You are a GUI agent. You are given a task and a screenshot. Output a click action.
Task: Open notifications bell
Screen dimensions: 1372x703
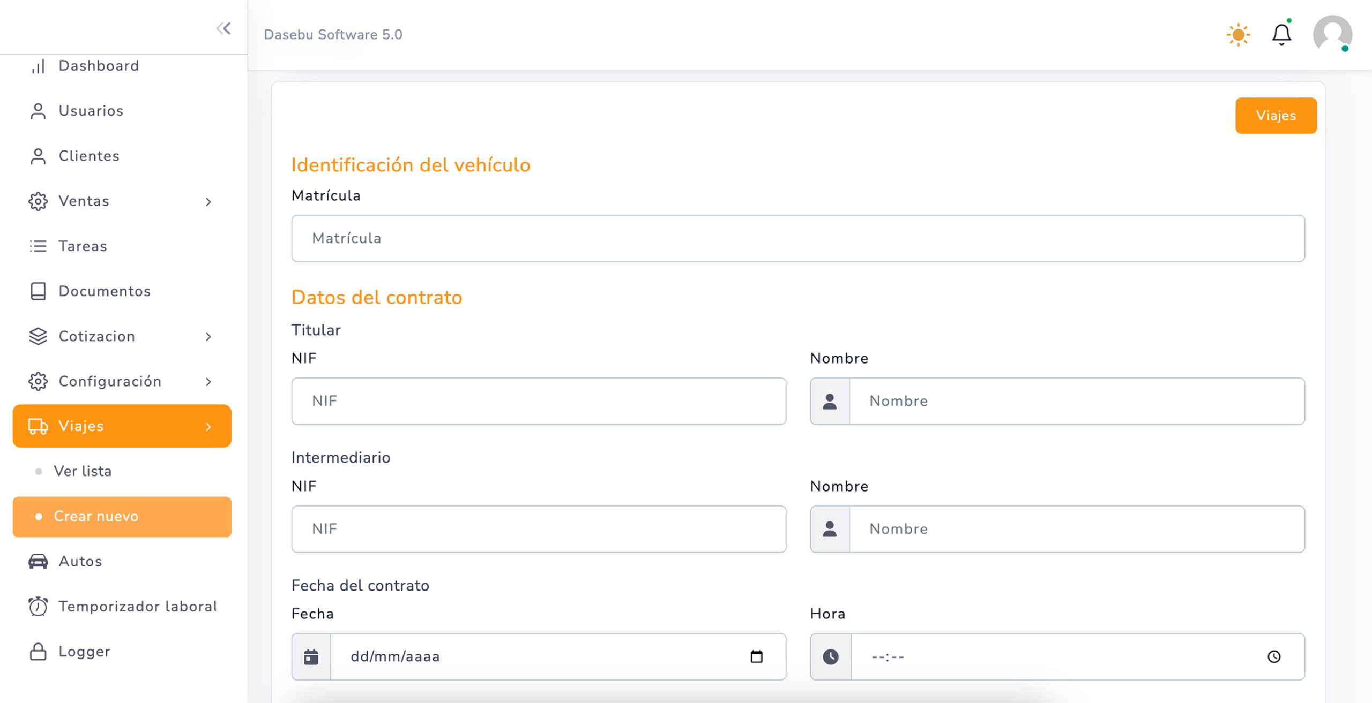(x=1281, y=35)
